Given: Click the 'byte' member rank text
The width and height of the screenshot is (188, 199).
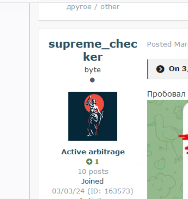Looking at the screenshot, I should (93, 70).
